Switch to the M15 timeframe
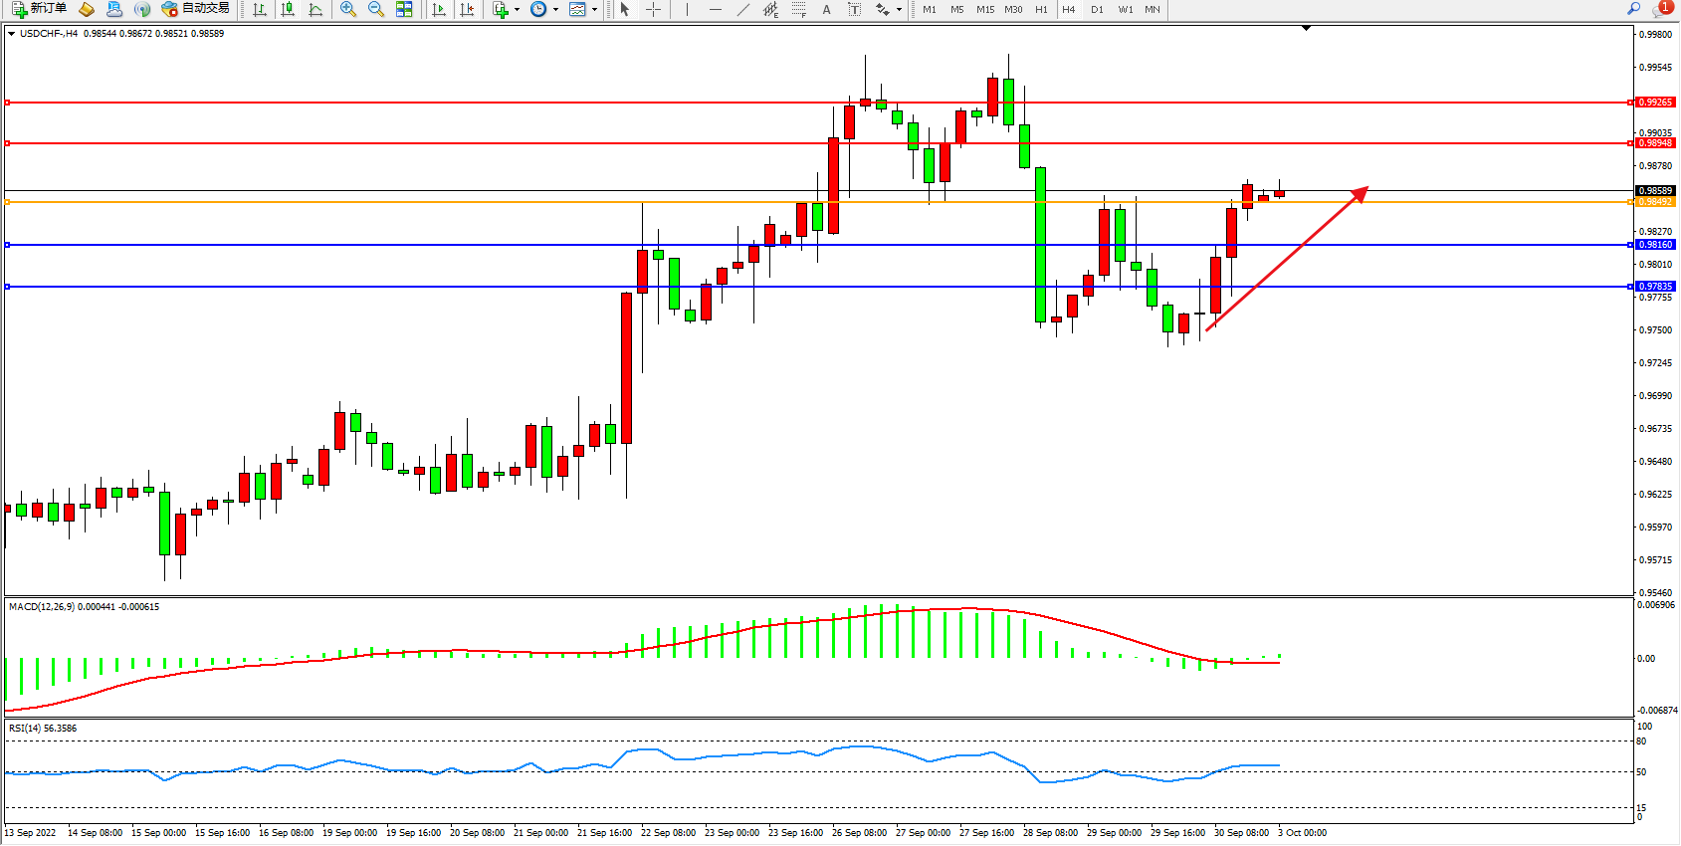 [x=985, y=9]
